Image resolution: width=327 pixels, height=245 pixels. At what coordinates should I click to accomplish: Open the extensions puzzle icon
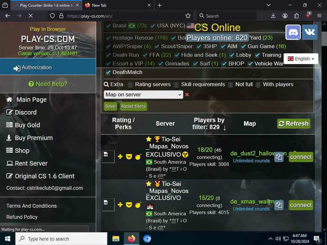pos(296,16)
